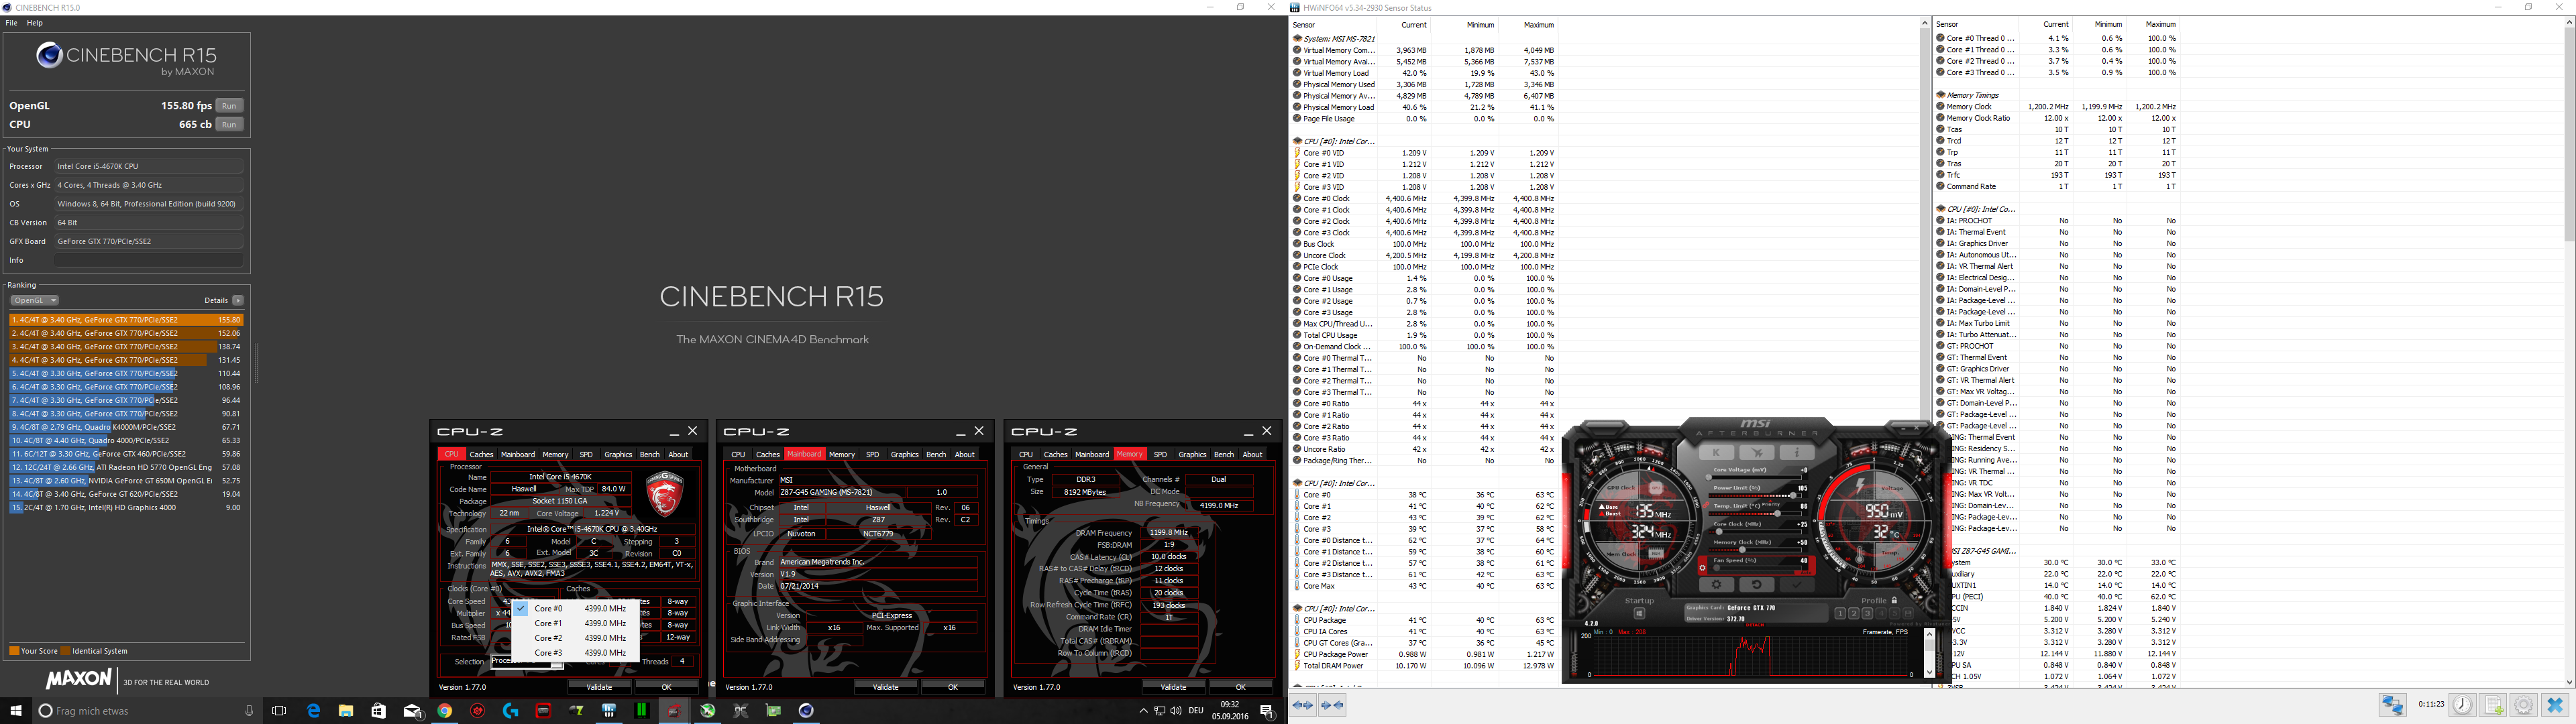This screenshot has height=724, width=2576.
Task: Open Microsoft Edge from taskbar
Action: point(313,711)
